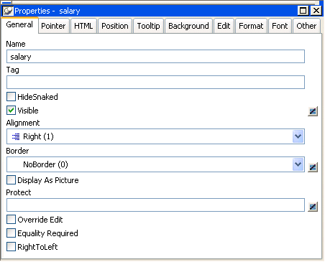Switch to the General tab
Viewport: 325px width, 262px height.
(x=19, y=24)
